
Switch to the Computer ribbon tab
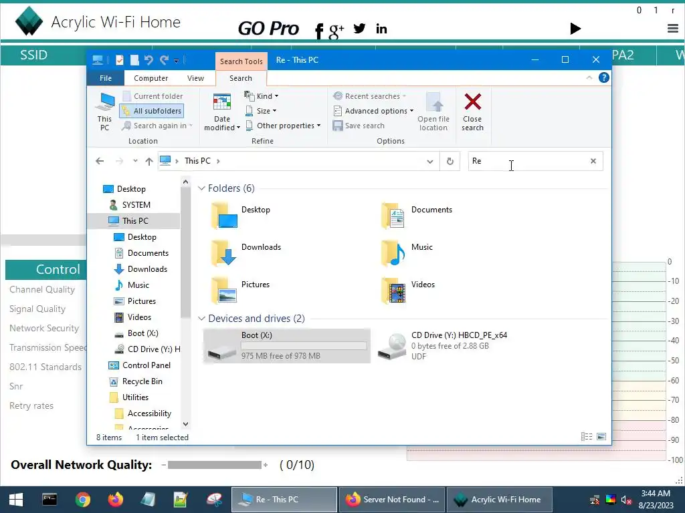[x=151, y=78]
